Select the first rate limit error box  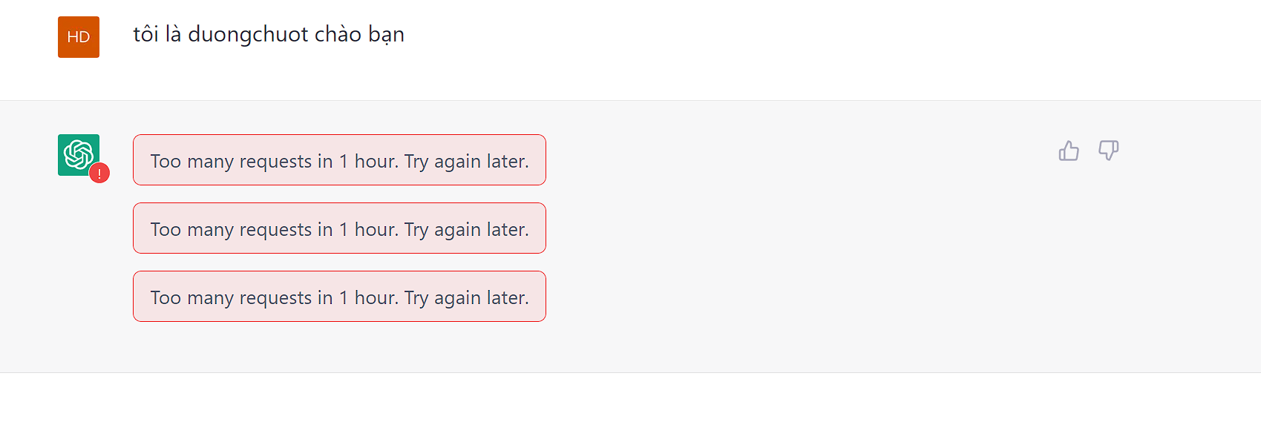339,160
